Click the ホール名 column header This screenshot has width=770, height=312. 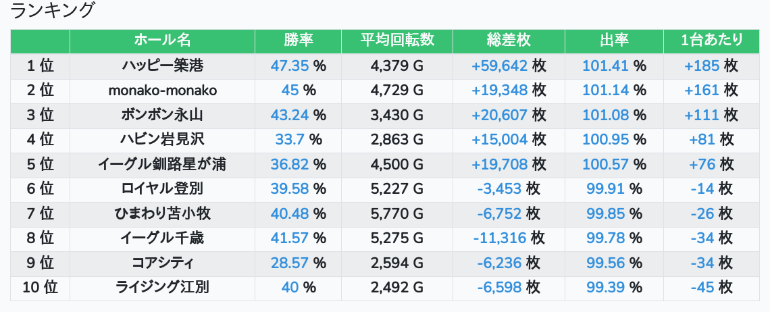pos(162,41)
